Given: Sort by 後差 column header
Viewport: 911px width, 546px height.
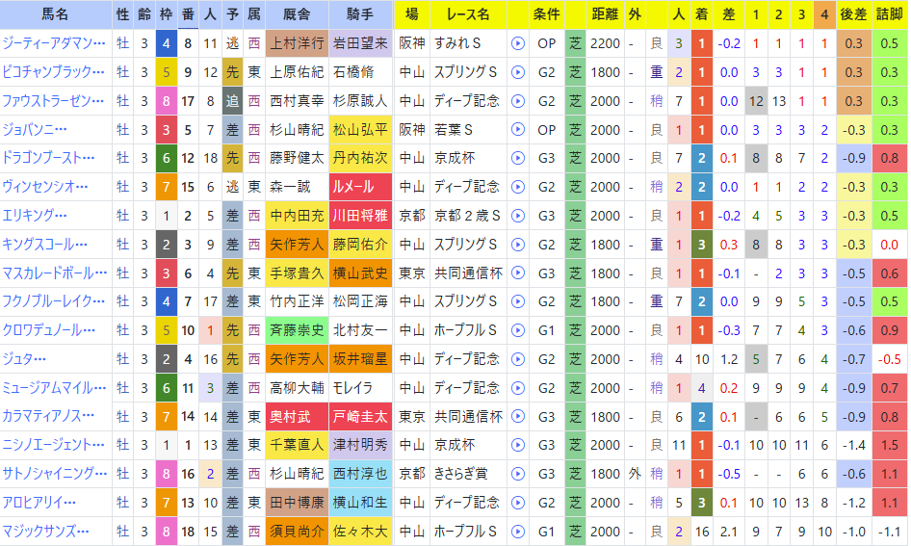Looking at the screenshot, I should (853, 14).
